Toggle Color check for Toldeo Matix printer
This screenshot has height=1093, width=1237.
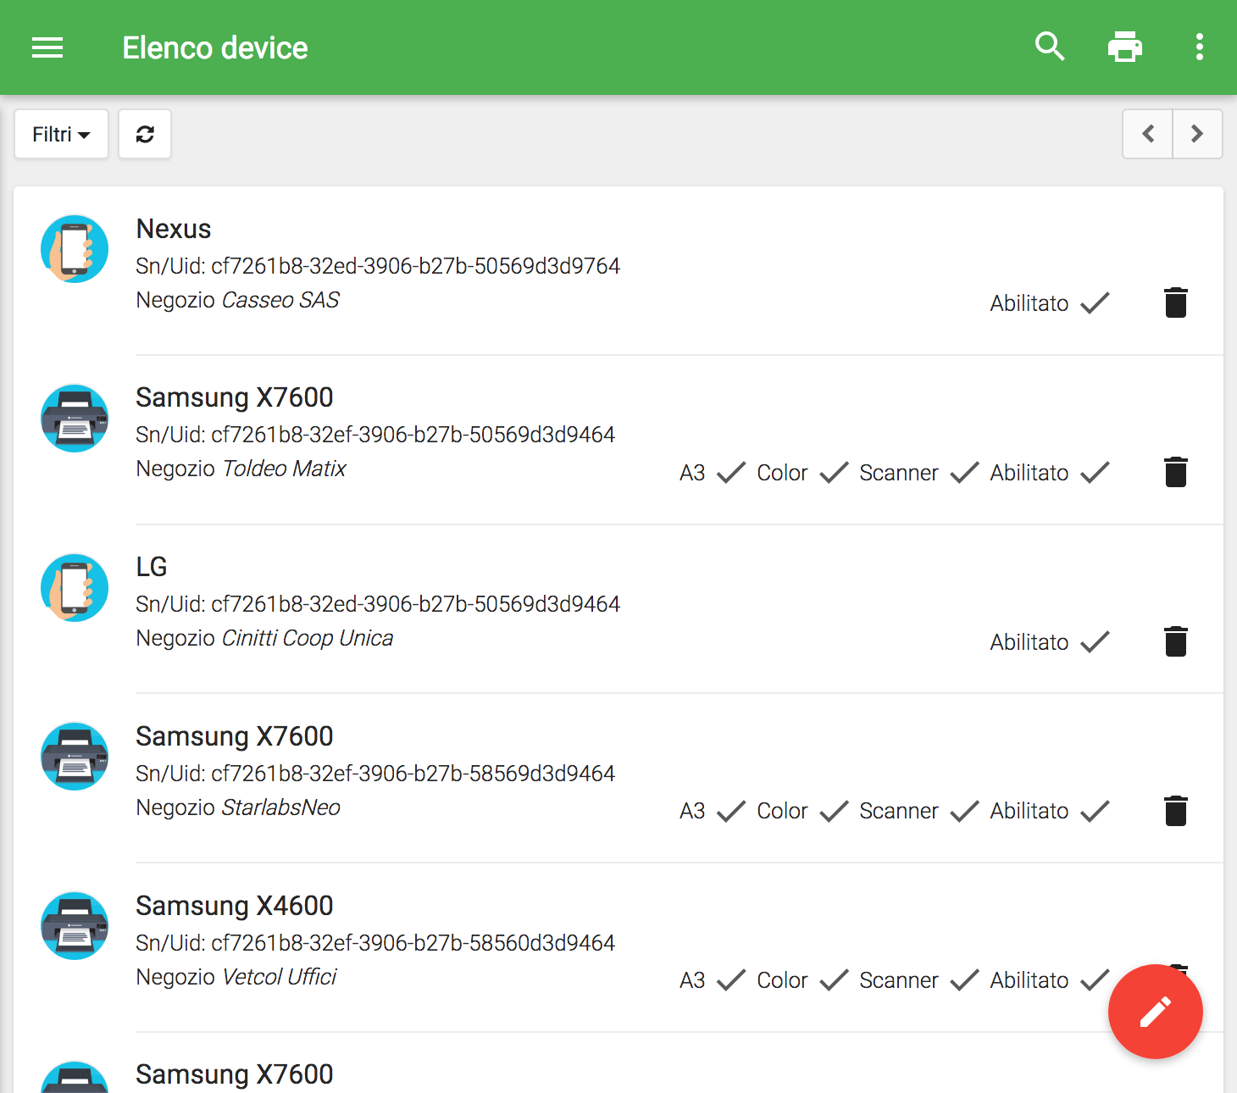[834, 473]
